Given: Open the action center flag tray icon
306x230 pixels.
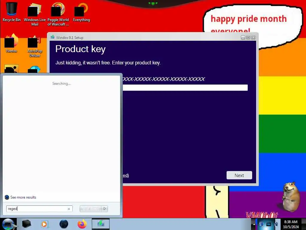Looking at the screenshot, I should pos(261,224).
